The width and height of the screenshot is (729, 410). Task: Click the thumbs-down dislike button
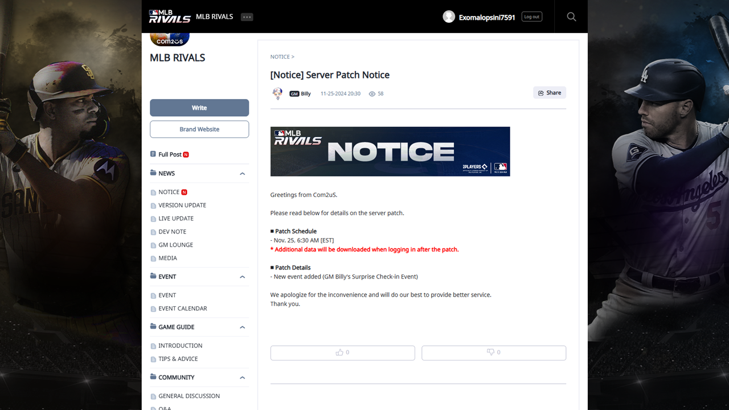493,352
